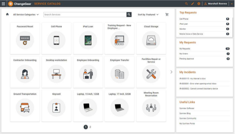The image size is (235, 134).
Task: Open the All Service Categories dropdown
Action: click(x=26, y=15)
